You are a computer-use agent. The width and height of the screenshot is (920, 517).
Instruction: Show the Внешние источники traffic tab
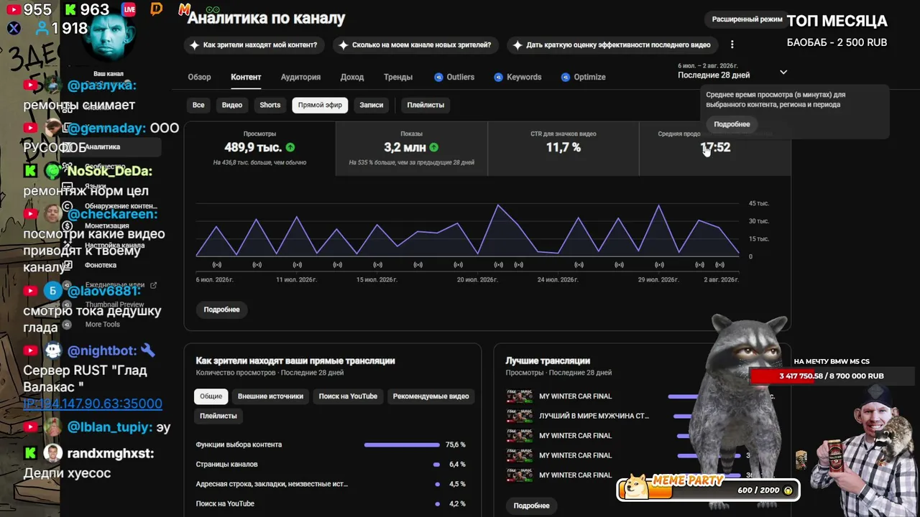point(271,396)
